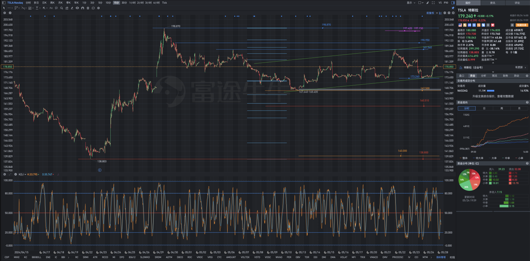The image size is (530, 261).
Task: Select the Tick timeframe
Action: pos(164,3)
